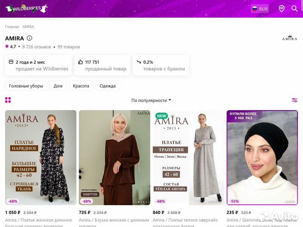The image size is (303, 227).
Task: Go to Главная breadcrumb
Action: pos(12,26)
